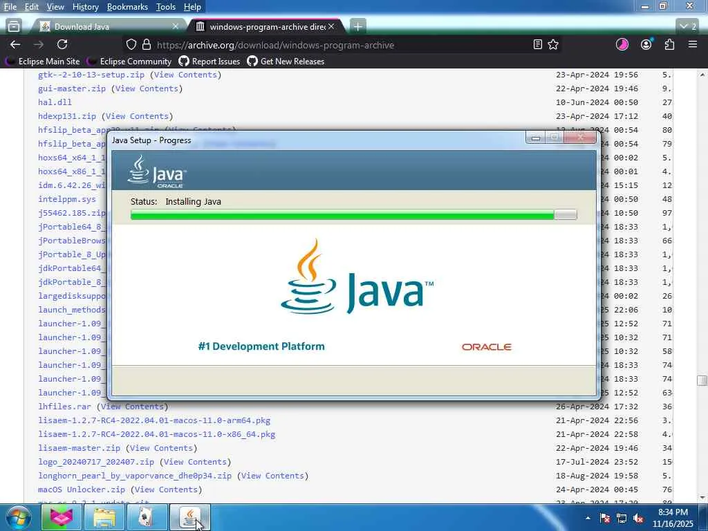Open lhfiles.rar link
The width and height of the screenshot is (708, 531).
pyautogui.click(x=64, y=407)
